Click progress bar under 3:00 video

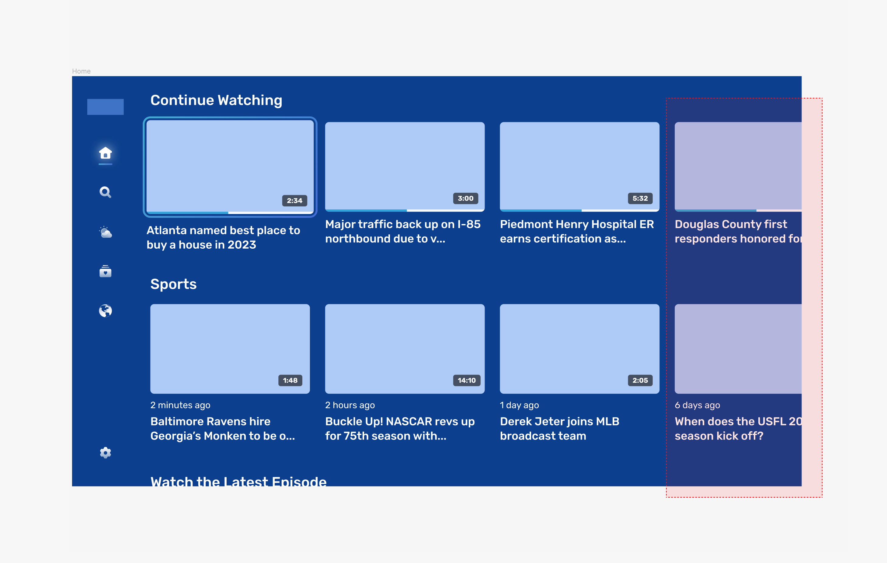(405, 211)
